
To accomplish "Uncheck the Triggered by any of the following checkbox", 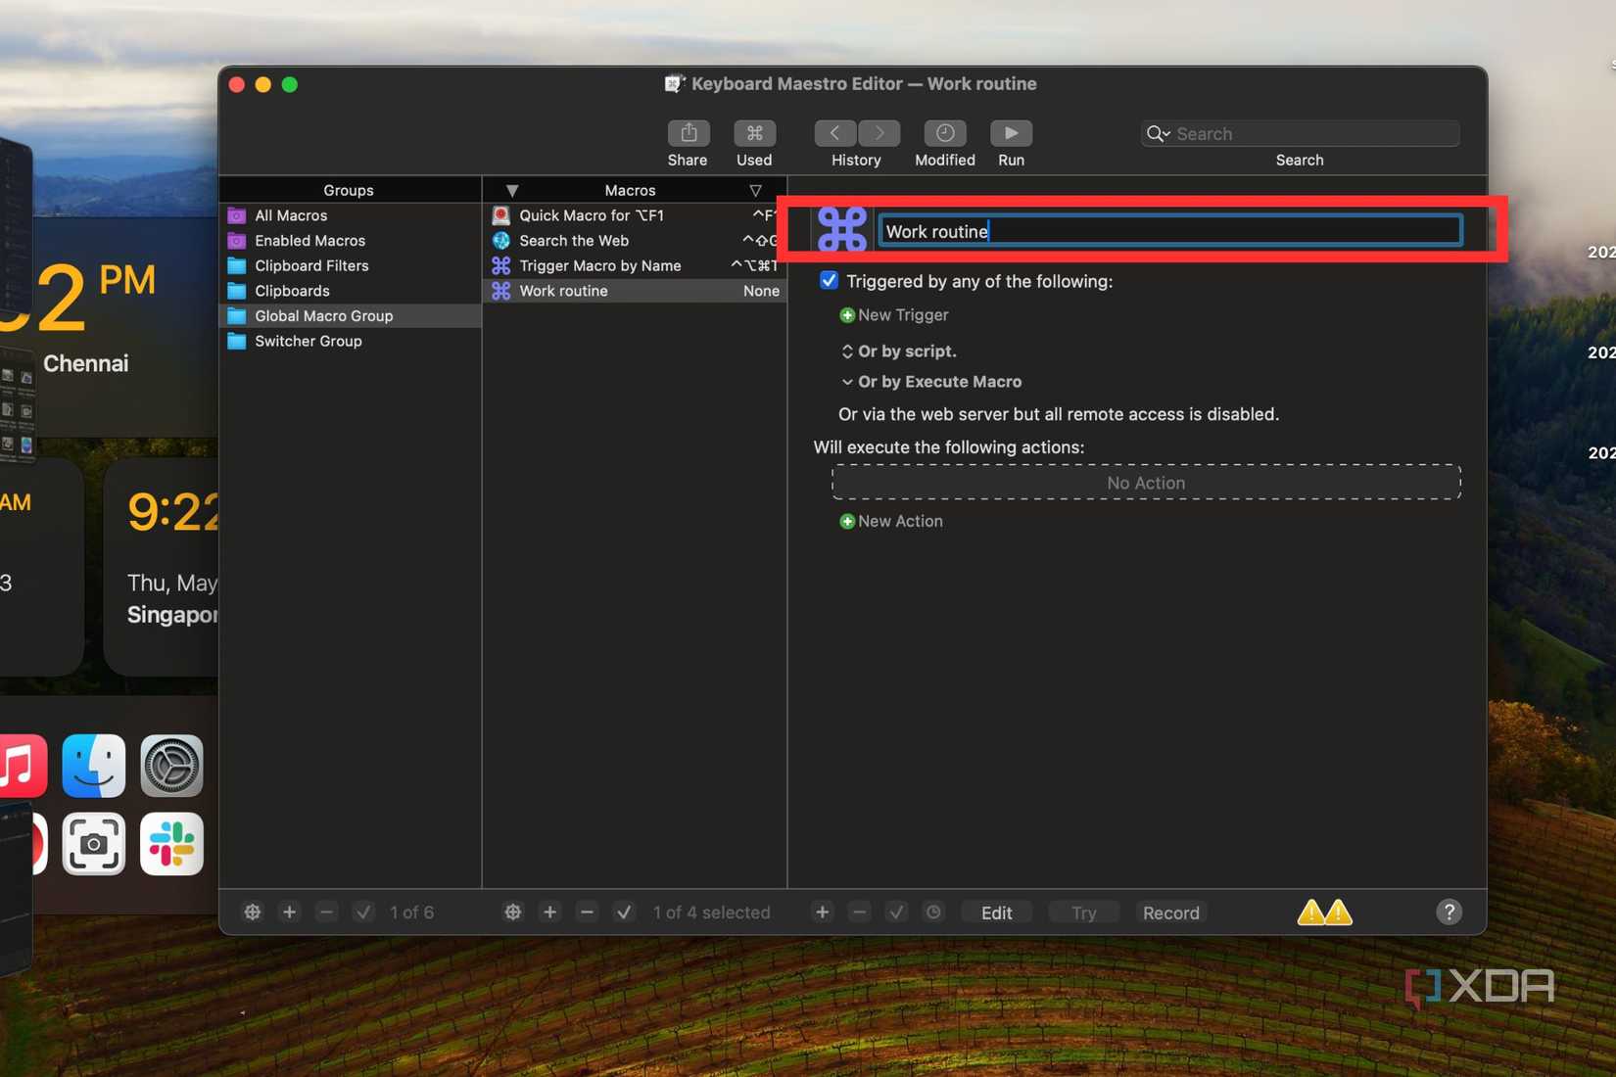I will pos(829,281).
